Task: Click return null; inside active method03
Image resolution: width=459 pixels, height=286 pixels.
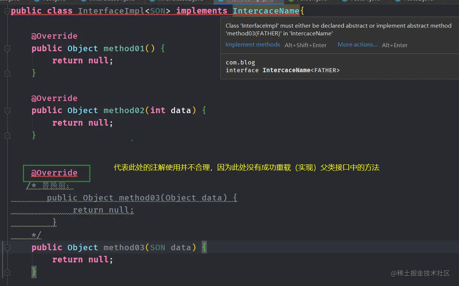Action: tap(83, 259)
